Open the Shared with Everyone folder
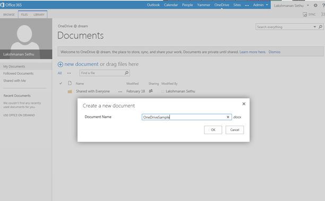This screenshot has width=325, height=201. point(92,91)
